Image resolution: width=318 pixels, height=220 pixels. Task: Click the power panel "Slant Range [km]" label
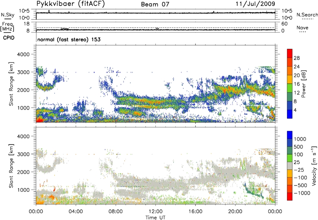tap(11, 84)
